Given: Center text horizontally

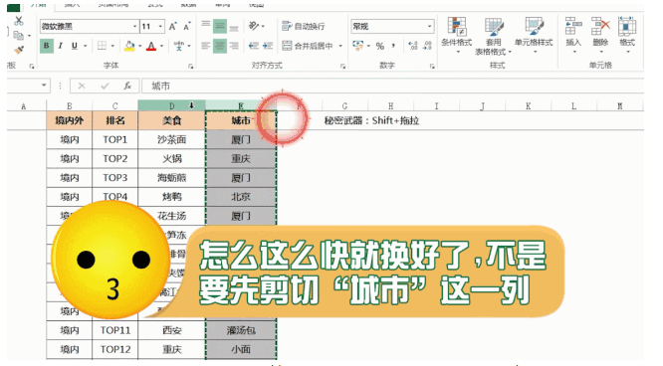Looking at the screenshot, I should click(220, 46).
